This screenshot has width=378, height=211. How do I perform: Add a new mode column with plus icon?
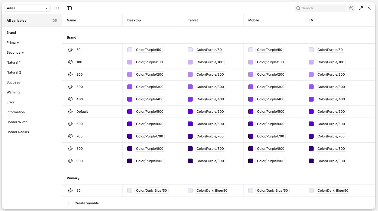click(369, 20)
